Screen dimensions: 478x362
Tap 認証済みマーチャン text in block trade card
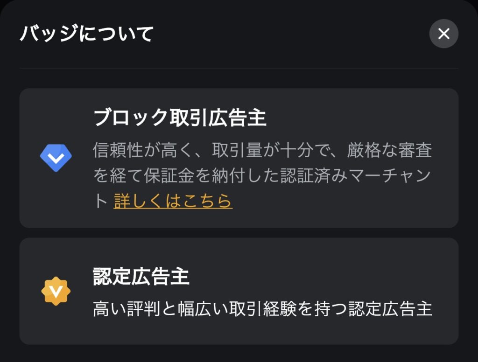tap(355, 176)
